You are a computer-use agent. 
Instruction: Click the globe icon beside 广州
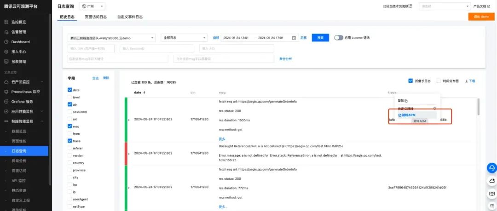pos(84,6)
